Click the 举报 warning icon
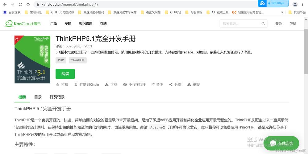Image resolution: width=308 pixels, height=154 pixels. coord(189,84)
